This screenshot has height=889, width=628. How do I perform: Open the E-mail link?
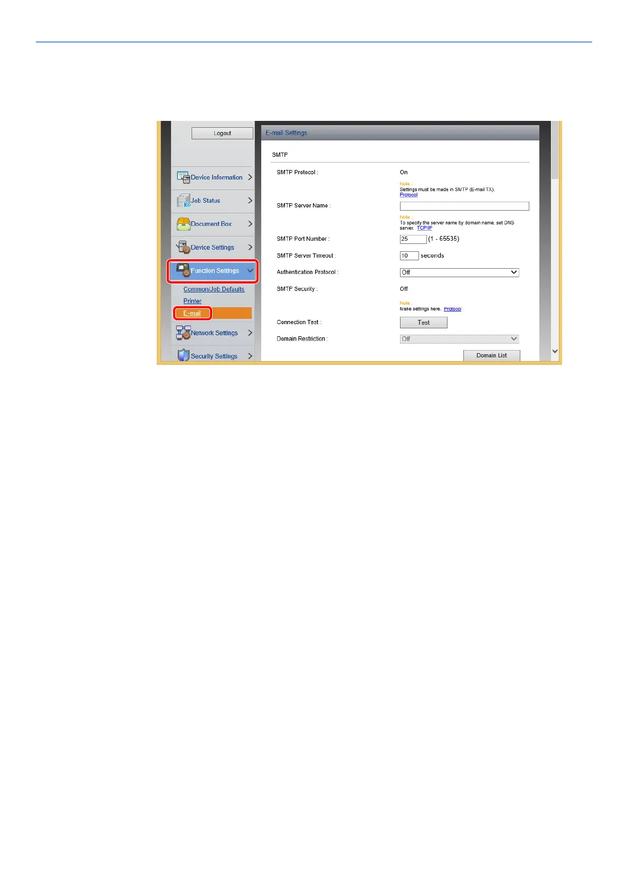point(192,313)
